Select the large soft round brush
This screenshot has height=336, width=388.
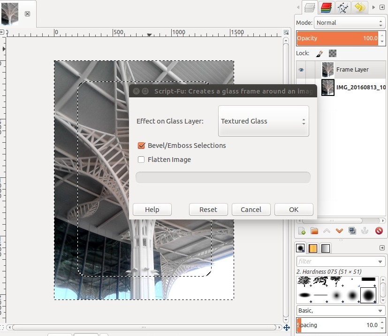[x=353, y=295]
